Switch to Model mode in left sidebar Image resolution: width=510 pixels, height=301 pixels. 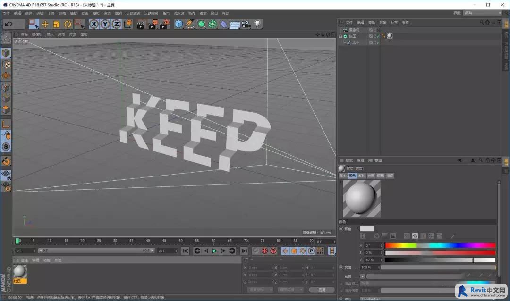point(6,53)
